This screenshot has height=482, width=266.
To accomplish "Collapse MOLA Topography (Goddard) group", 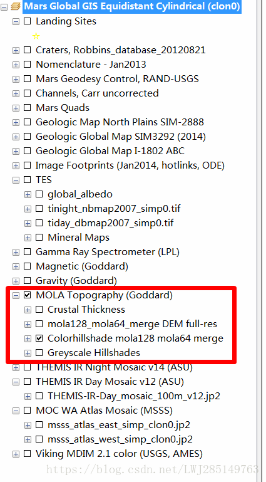I will [x=16, y=296].
